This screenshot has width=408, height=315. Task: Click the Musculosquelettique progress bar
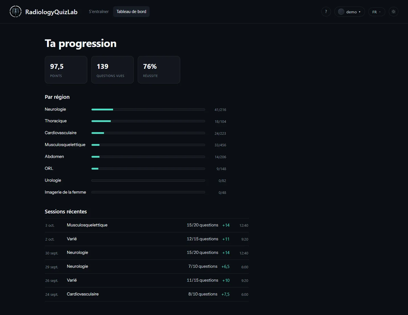148,145
